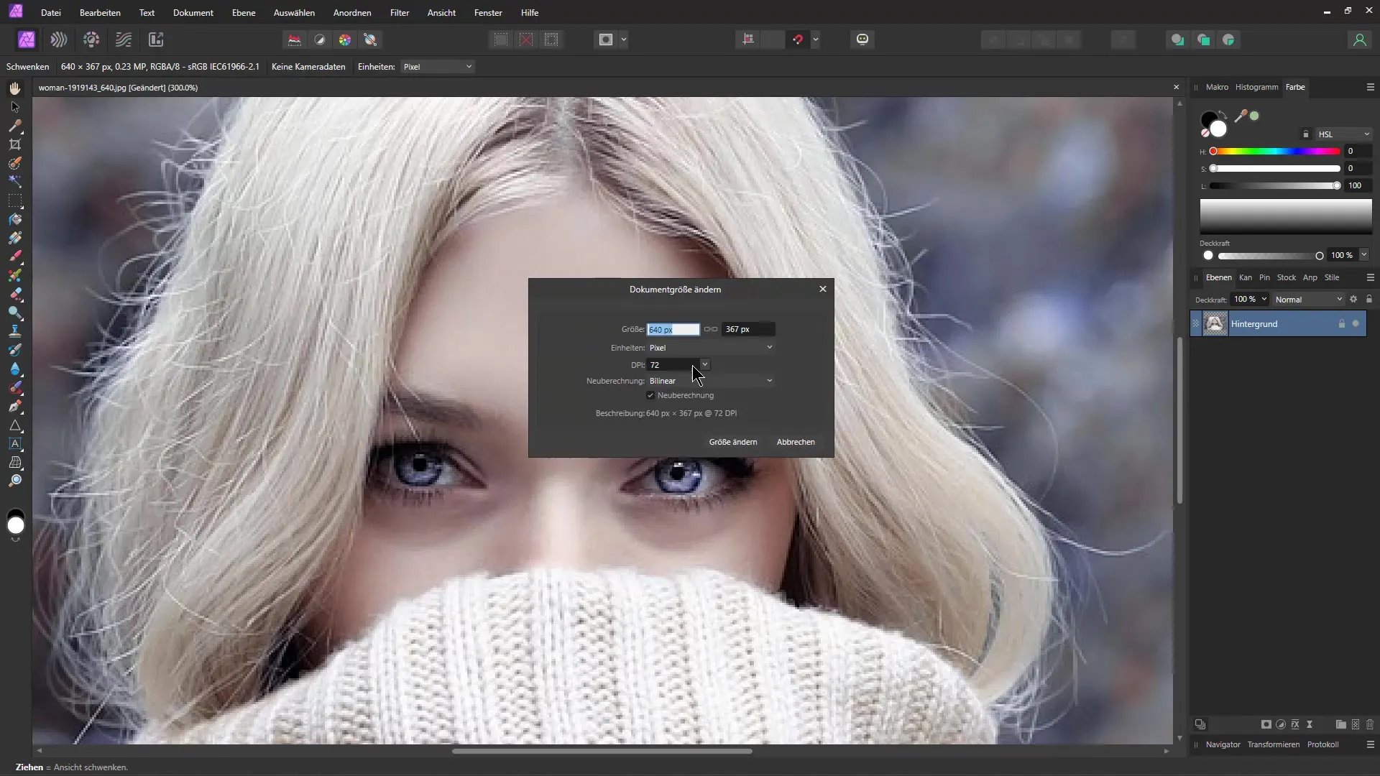The width and height of the screenshot is (1380, 776).
Task: Select the Flood Fill bucket tool
Action: [x=15, y=219]
